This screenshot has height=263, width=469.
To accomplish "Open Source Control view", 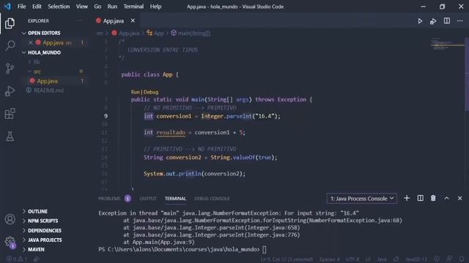I will click(x=10, y=69).
